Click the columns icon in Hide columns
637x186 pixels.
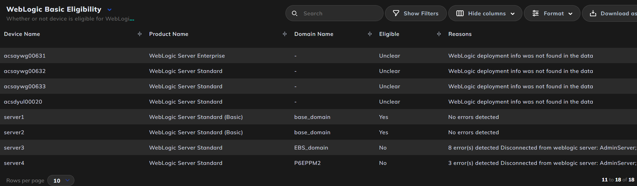460,13
